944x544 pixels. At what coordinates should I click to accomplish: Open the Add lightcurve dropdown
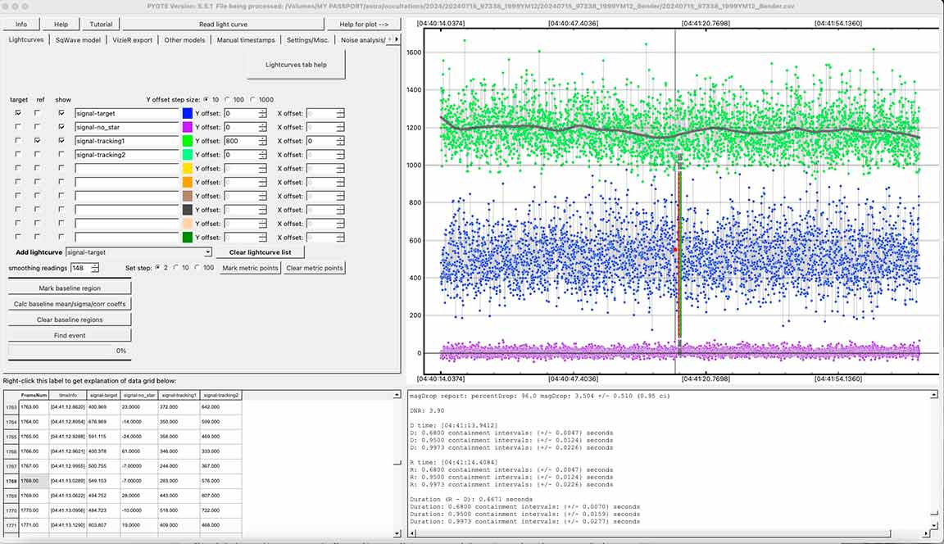pos(207,252)
